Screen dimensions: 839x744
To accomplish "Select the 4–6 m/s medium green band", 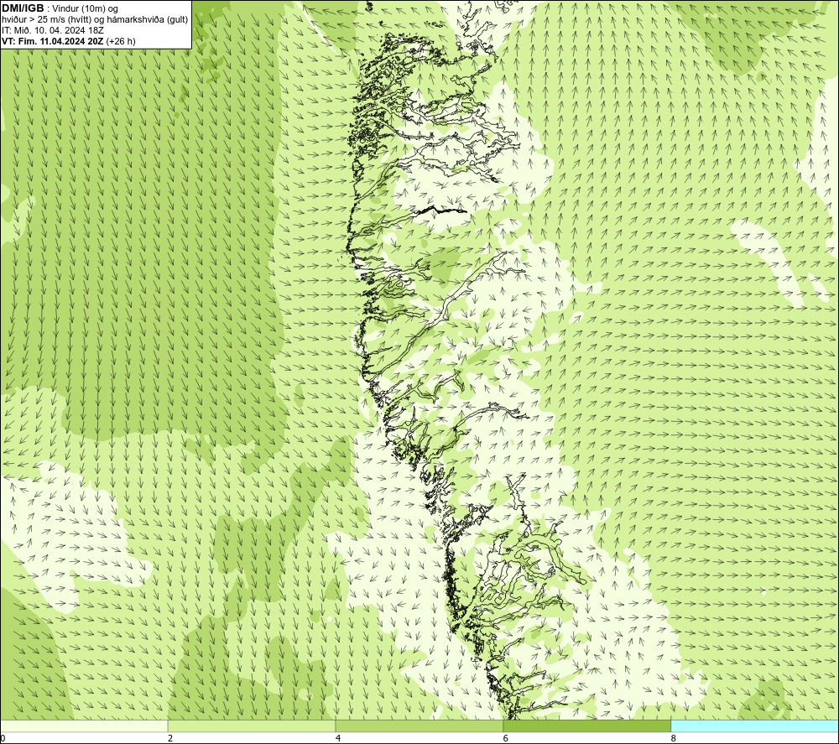I will coord(419,726).
